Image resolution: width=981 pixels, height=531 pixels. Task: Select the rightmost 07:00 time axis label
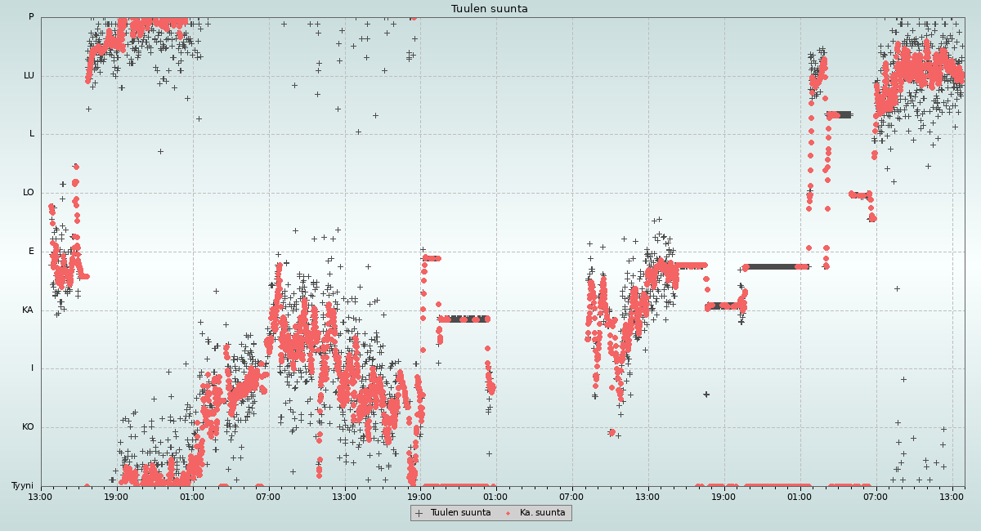point(876,496)
